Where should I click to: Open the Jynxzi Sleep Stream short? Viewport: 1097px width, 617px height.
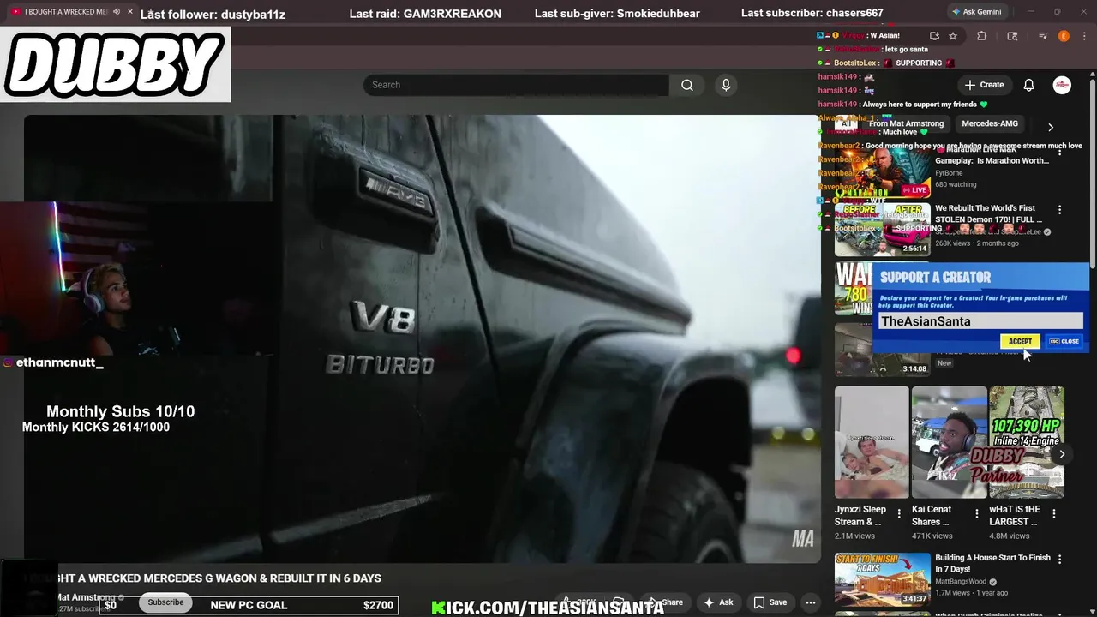(872, 442)
